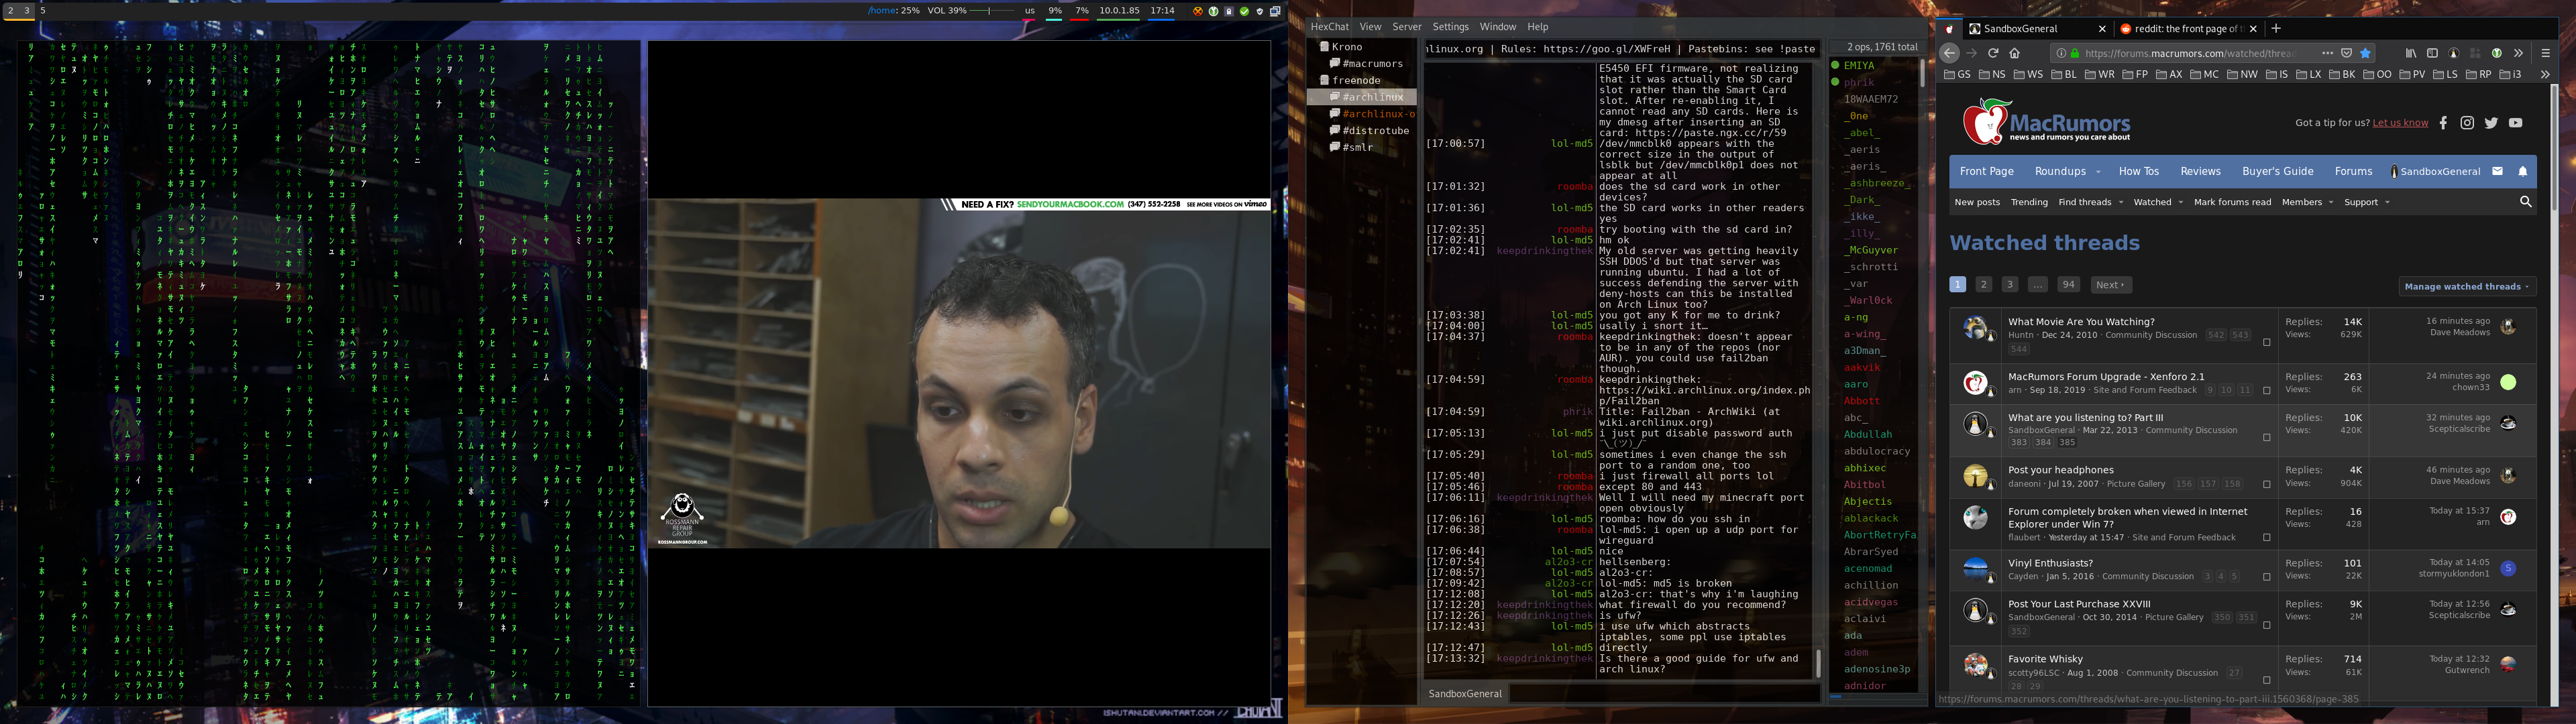
Task: Tick checkbox for What are you listening to
Action: tap(2266, 437)
